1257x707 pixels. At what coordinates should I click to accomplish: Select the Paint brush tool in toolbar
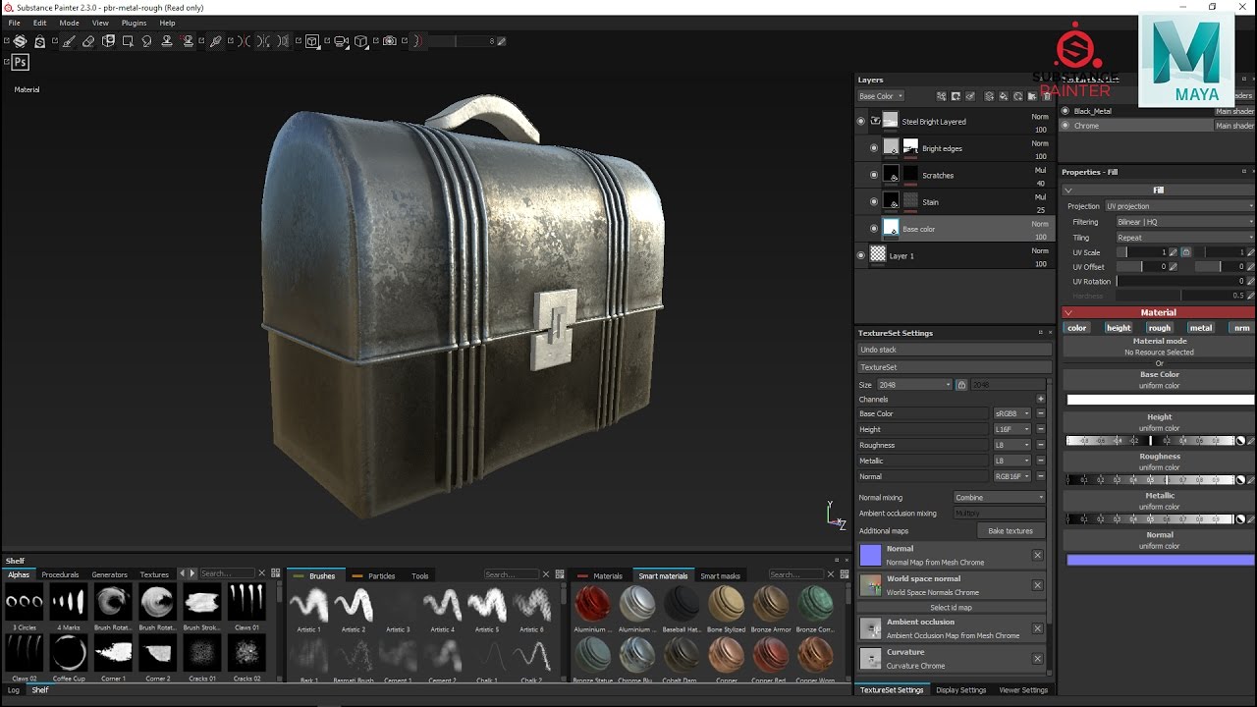click(69, 41)
